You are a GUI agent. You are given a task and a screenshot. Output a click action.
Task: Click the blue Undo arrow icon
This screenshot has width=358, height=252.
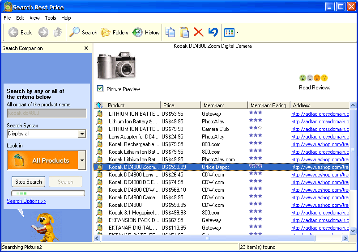pyautogui.click(x=213, y=32)
